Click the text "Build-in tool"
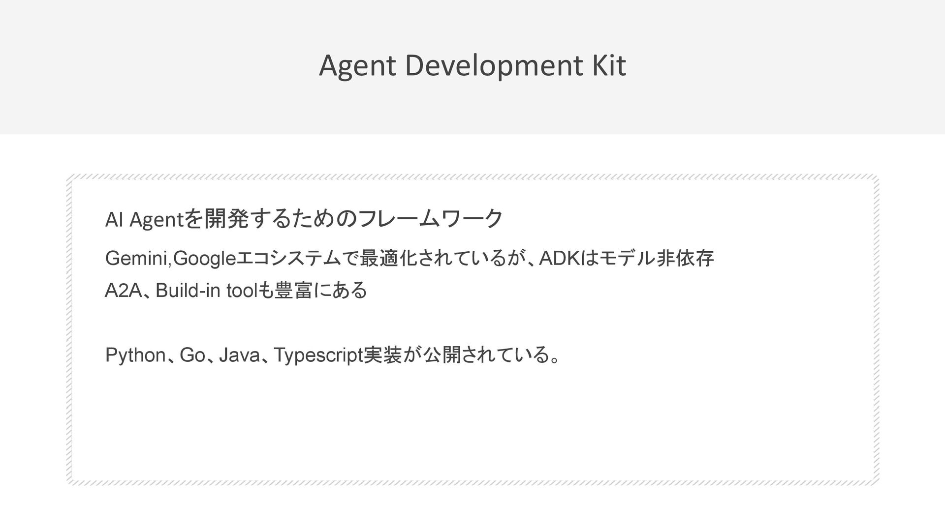This screenshot has width=945, height=531. click(206, 291)
